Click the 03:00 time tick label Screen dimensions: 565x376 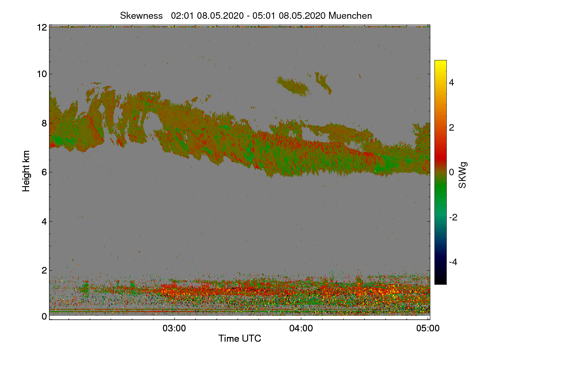click(174, 329)
